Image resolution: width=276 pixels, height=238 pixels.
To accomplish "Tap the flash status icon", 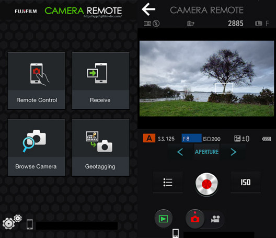I will [156, 24].
